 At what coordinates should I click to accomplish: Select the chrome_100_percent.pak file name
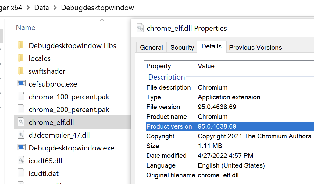click(x=69, y=97)
